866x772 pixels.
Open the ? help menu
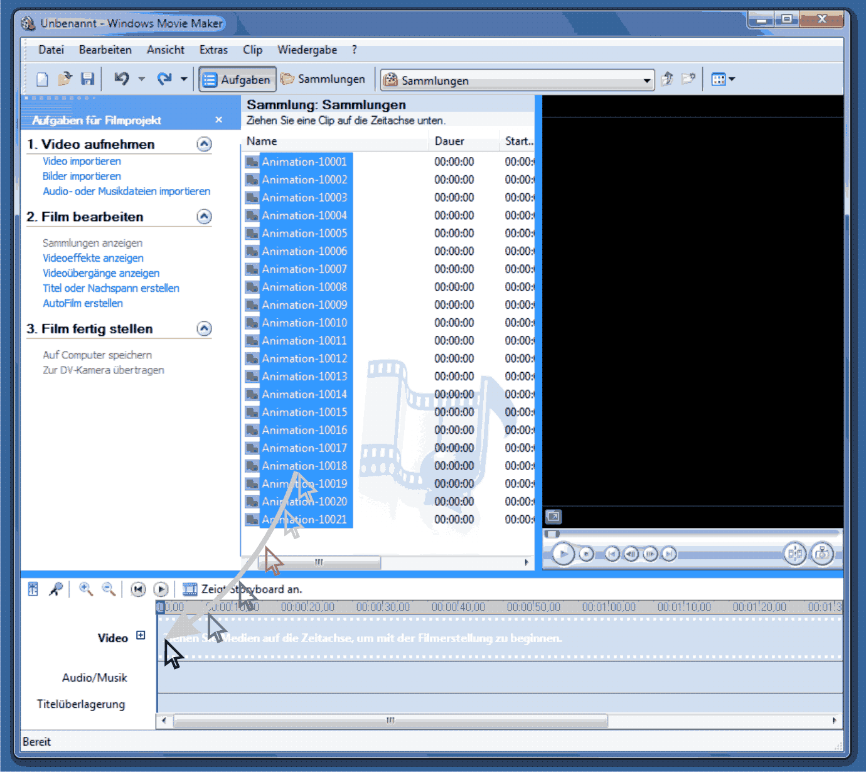(x=355, y=50)
